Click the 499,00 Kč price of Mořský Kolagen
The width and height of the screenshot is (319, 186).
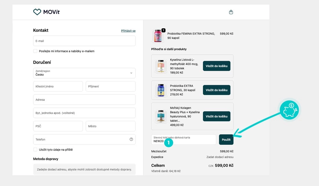click(x=177, y=125)
